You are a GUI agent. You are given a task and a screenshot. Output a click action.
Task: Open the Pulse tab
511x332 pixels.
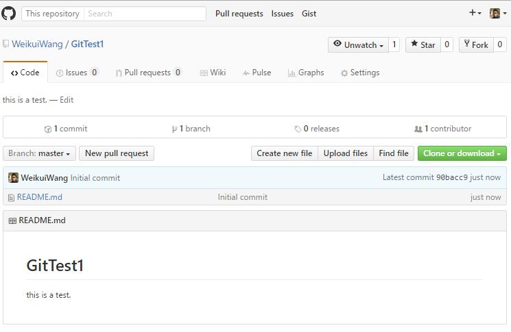[257, 73]
